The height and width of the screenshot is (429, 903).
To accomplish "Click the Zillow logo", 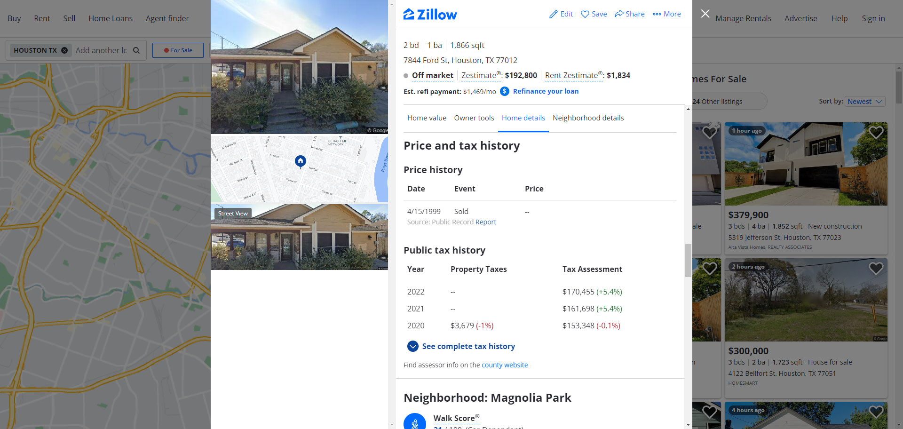I will click(430, 15).
